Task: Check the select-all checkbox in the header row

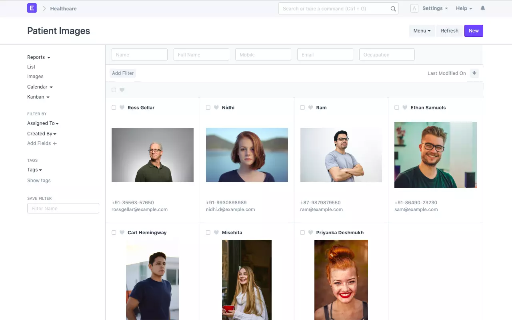Action: [114, 90]
